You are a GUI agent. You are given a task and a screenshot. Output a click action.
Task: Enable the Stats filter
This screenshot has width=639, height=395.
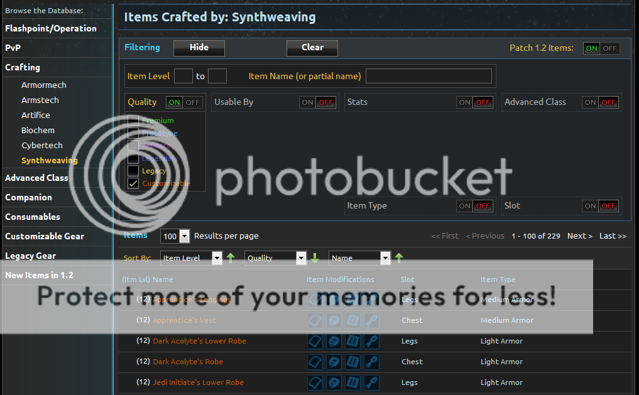tap(464, 102)
